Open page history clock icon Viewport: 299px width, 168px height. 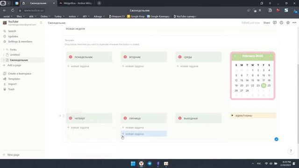(281, 23)
